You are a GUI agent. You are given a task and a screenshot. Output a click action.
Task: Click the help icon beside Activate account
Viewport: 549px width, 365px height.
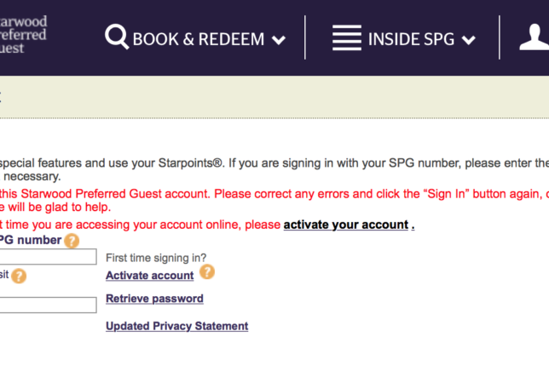point(206,272)
